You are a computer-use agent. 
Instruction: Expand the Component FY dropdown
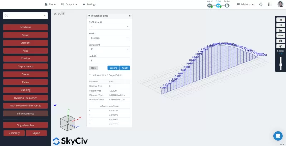click(109, 49)
